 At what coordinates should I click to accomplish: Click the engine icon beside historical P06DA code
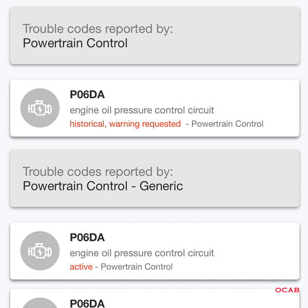(x=40, y=108)
